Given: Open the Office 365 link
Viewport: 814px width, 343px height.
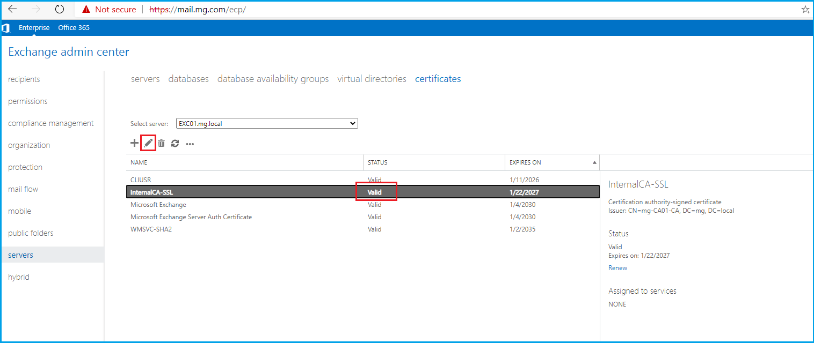Looking at the screenshot, I should click(x=74, y=28).
